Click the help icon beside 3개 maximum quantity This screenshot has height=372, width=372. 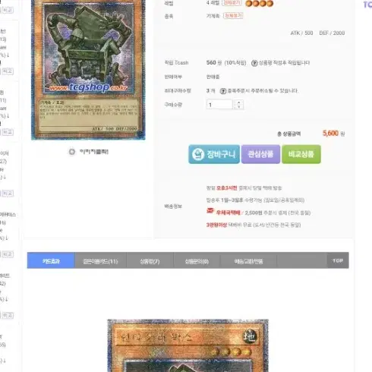click(x=223, y=91)
